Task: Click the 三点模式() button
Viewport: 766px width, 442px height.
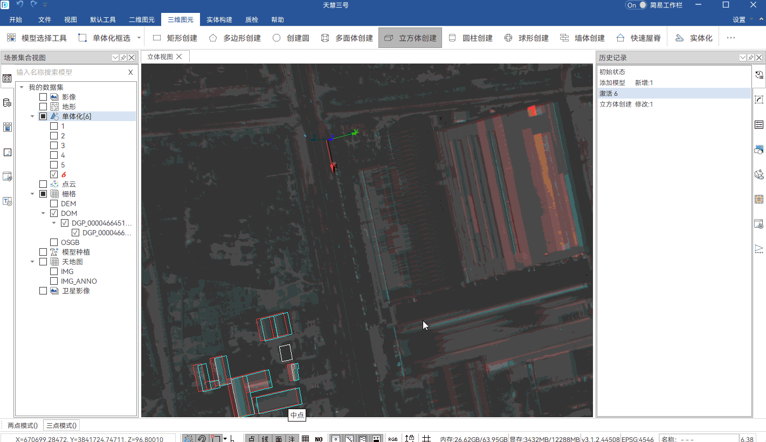Action: point(61,425)
